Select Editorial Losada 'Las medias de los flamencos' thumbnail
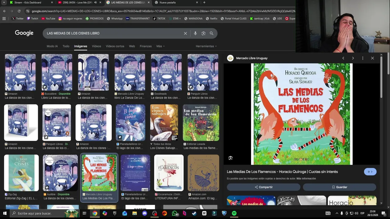390x219 pixels. pyautogui.click(x=201, y=123)
